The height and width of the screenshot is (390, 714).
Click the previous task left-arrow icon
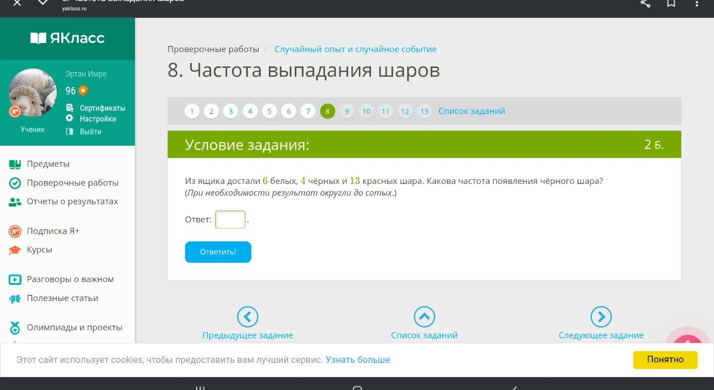[x=248, y=317]
